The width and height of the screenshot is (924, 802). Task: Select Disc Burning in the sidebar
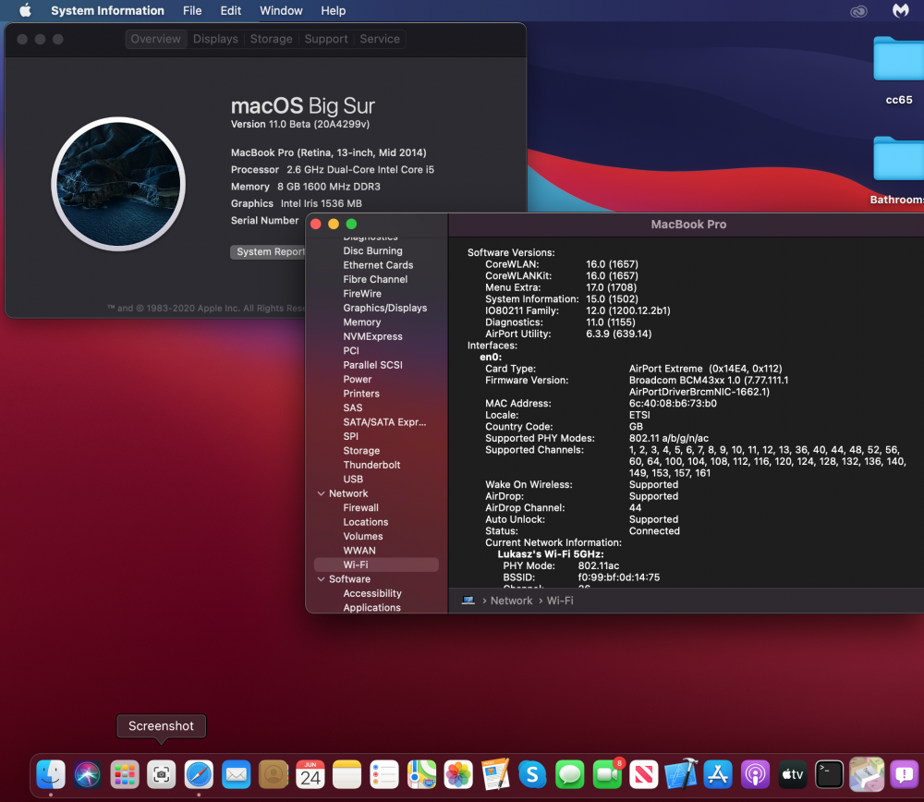pos(373,251)
